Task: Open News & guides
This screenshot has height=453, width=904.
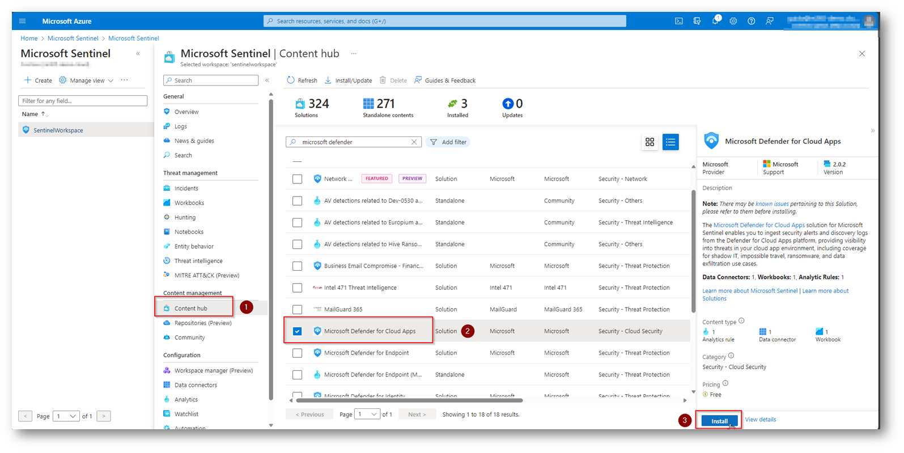Action: tap(194, 141)
